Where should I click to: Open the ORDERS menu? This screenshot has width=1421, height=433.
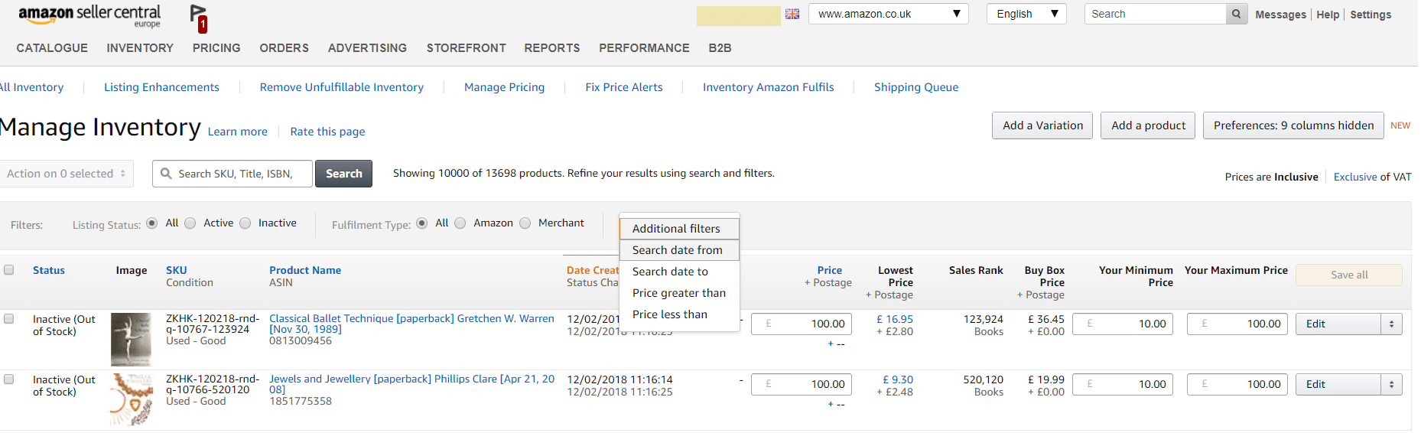285,47
